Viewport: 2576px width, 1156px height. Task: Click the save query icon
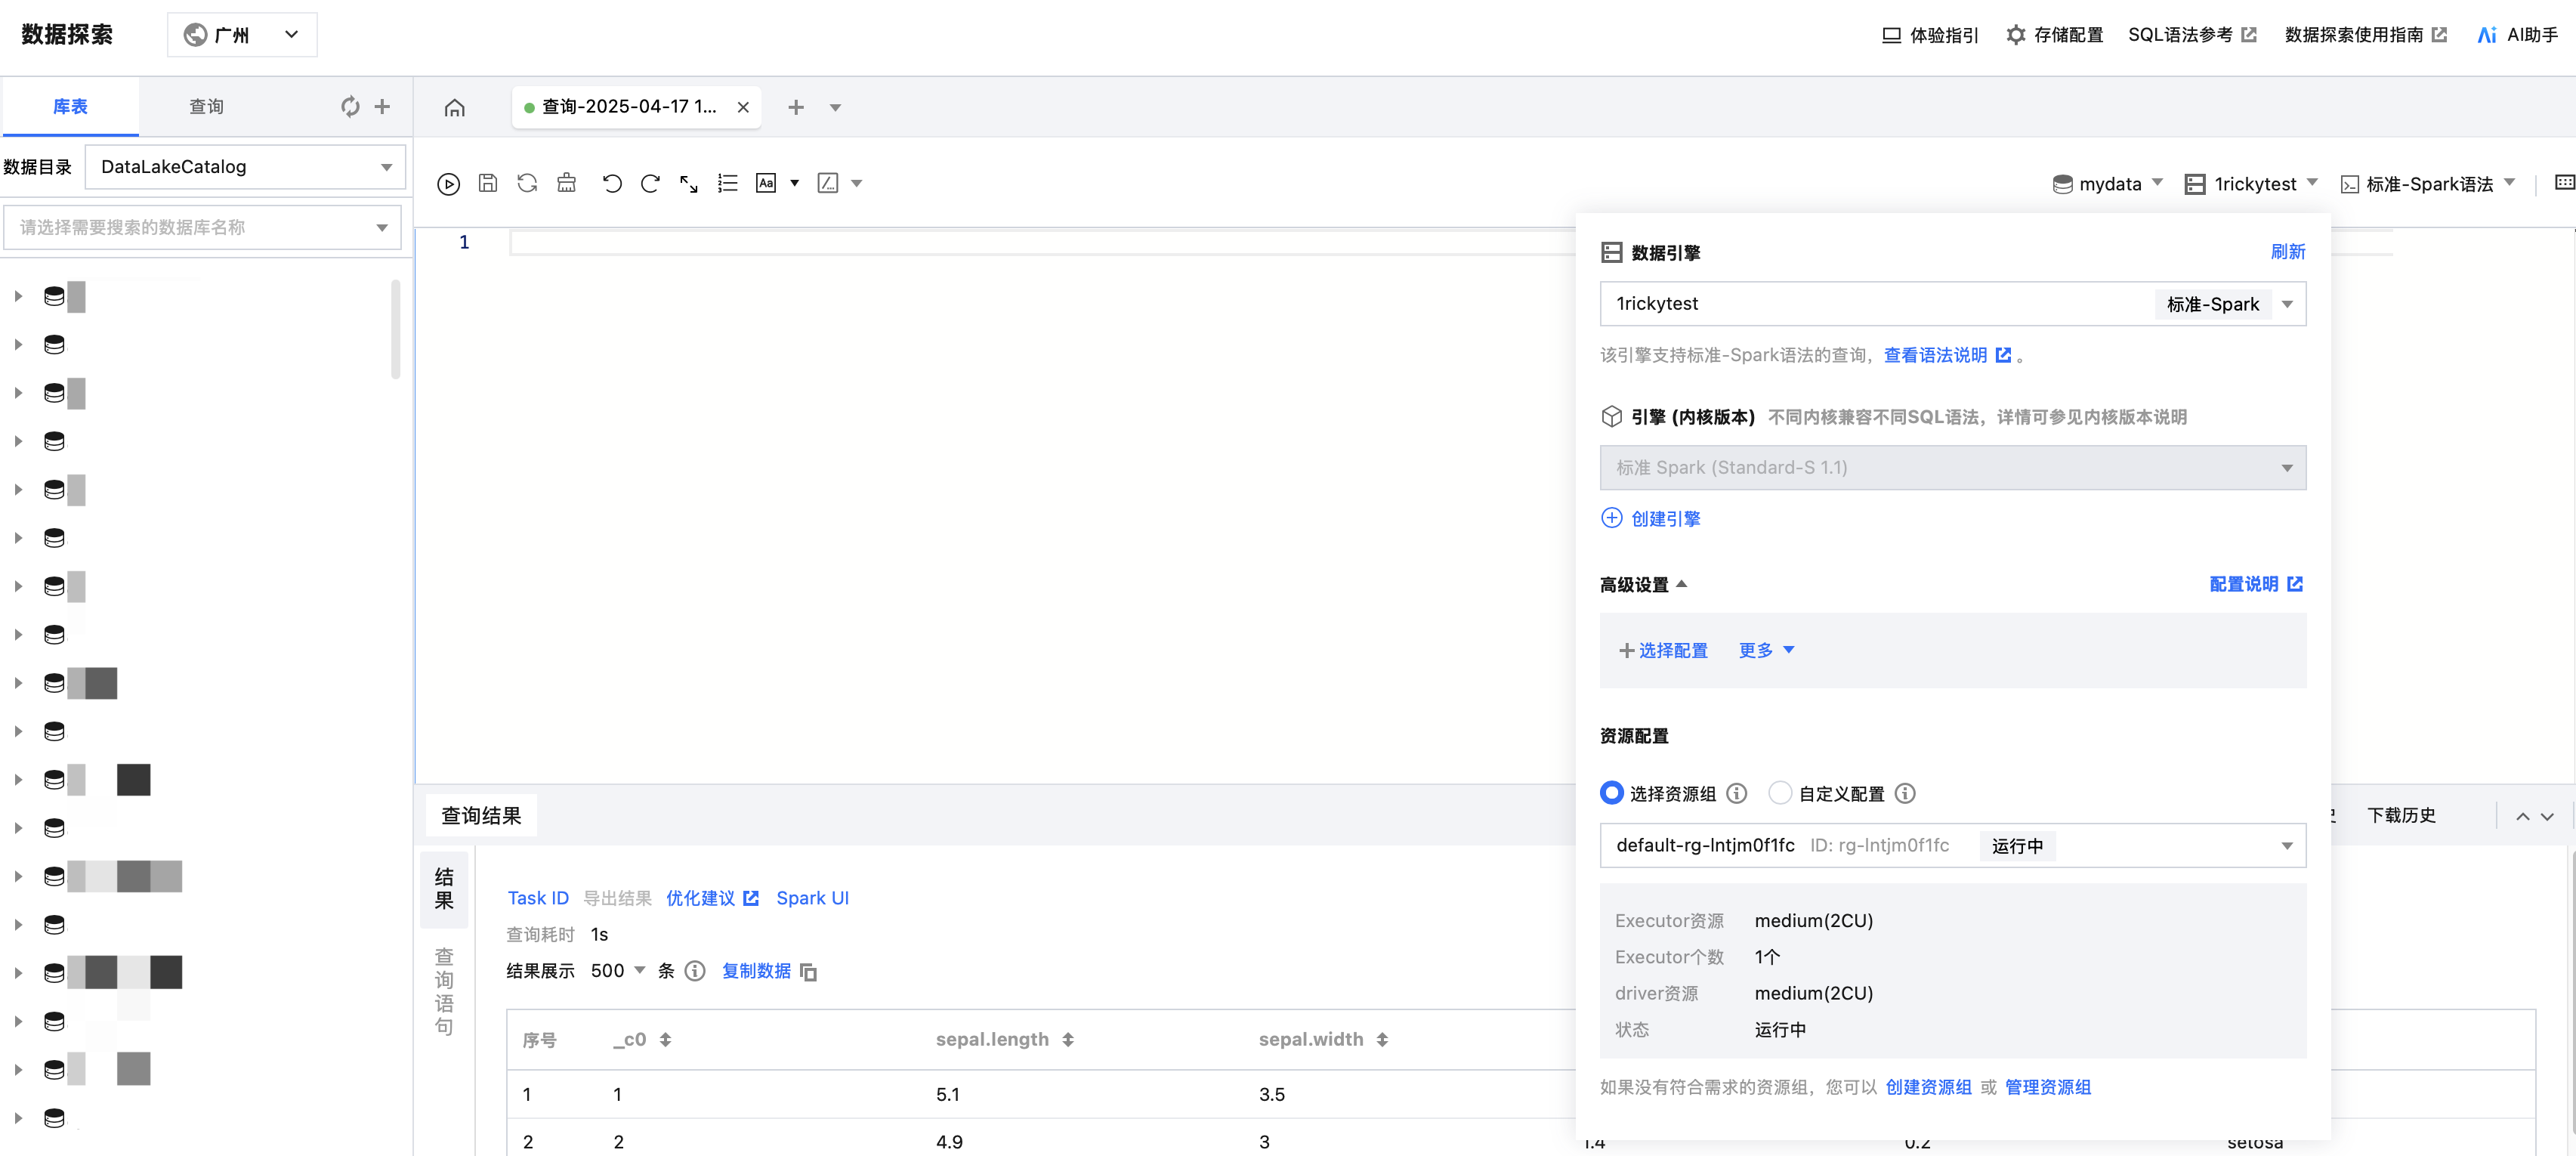(x=488, y=183)
